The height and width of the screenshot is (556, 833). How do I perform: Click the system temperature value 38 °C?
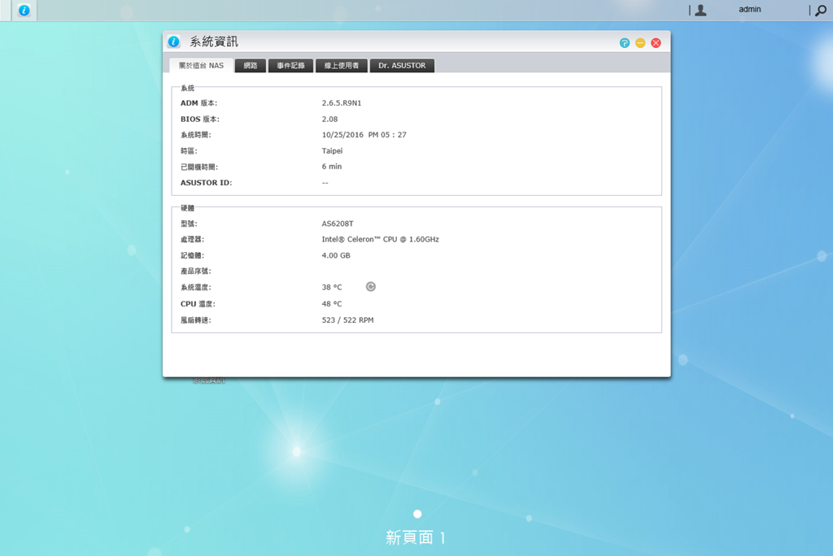coord(332,287)
